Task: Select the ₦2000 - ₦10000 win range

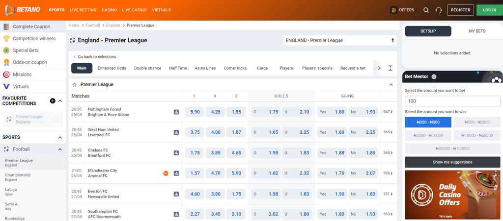Action: pyautogui.click(x=428, y=135)
